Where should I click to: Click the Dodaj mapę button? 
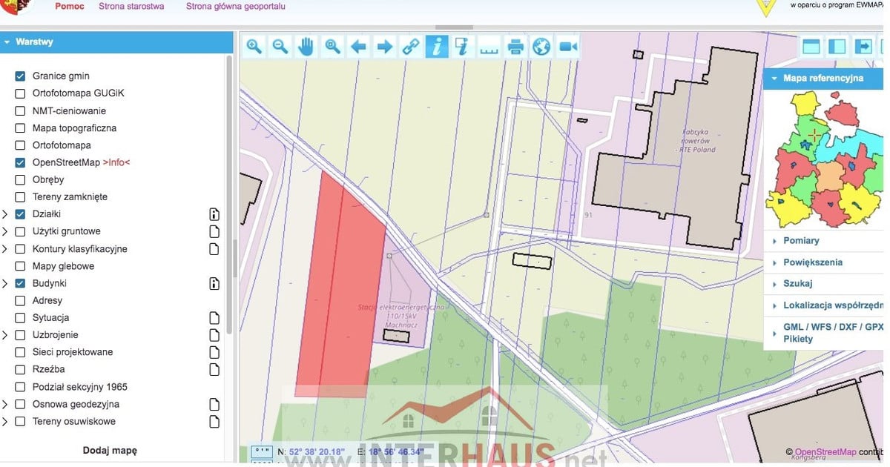(110, 450)
